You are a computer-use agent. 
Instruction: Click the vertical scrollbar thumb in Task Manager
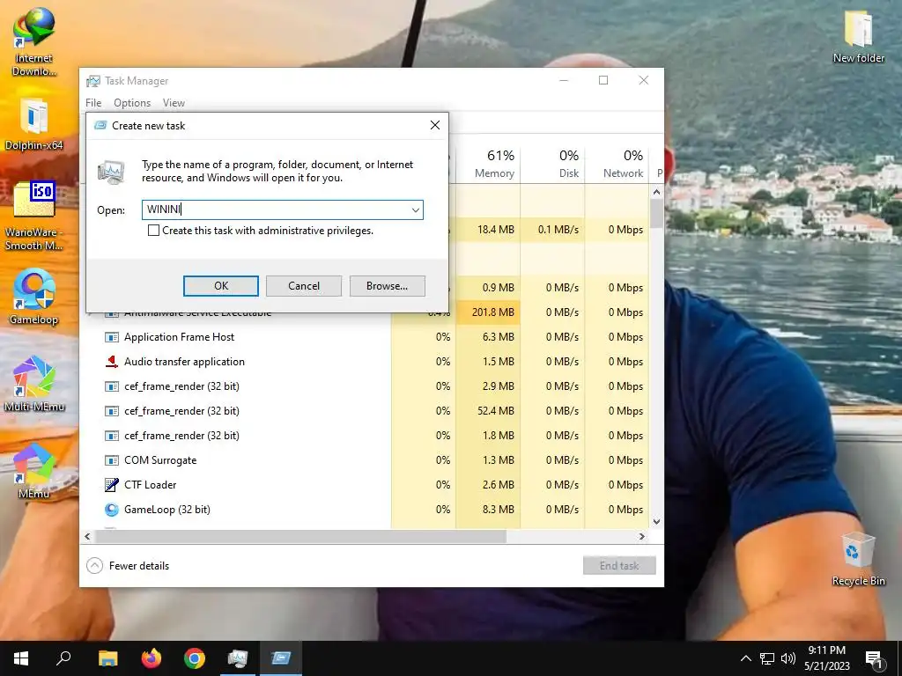pos(656,214)
